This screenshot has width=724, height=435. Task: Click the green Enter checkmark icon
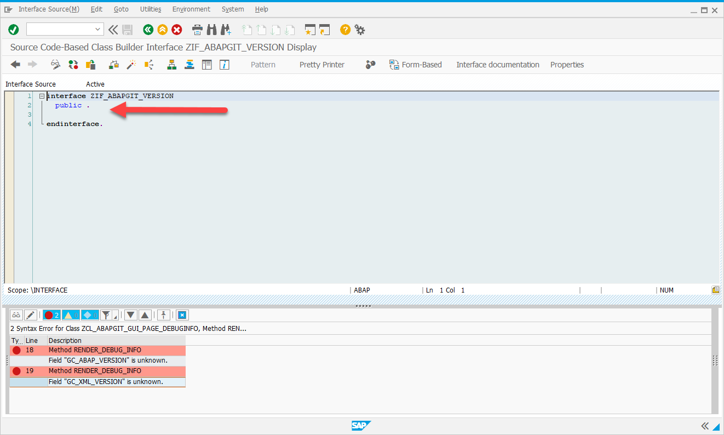[x=14, y=30]
